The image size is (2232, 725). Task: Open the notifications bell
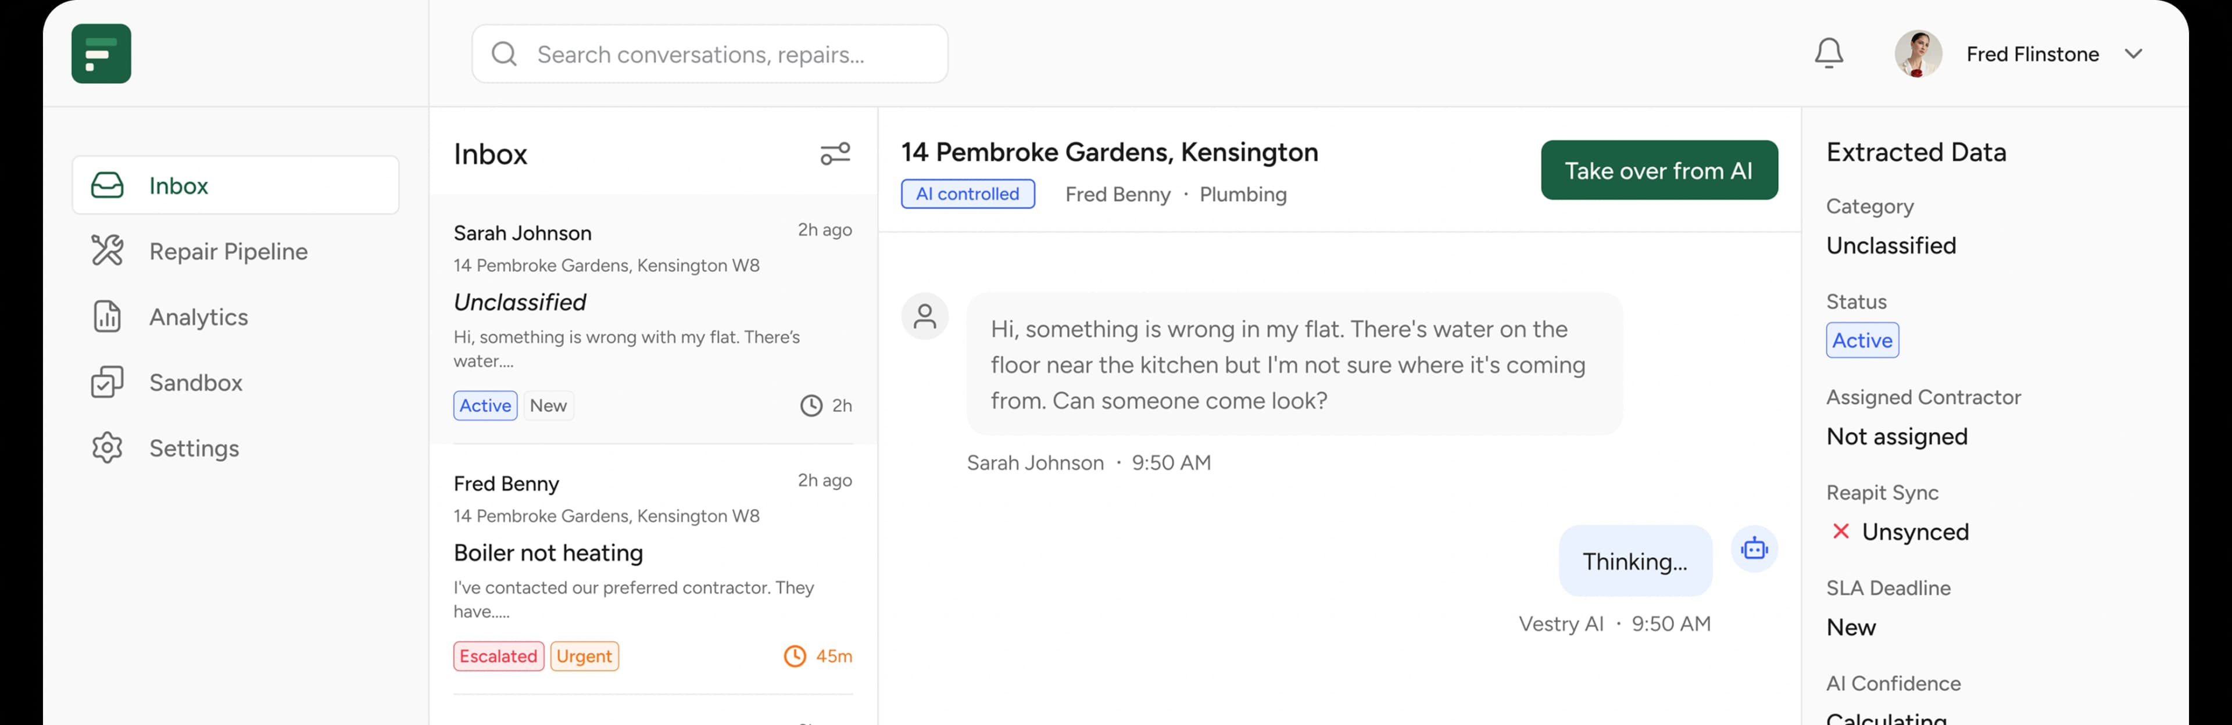tap(1828, 53)
